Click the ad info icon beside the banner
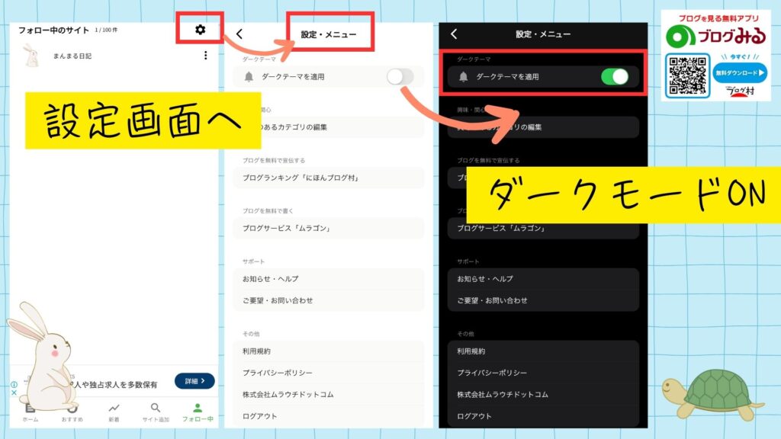 pyautogui.click(x=14, y=386)
